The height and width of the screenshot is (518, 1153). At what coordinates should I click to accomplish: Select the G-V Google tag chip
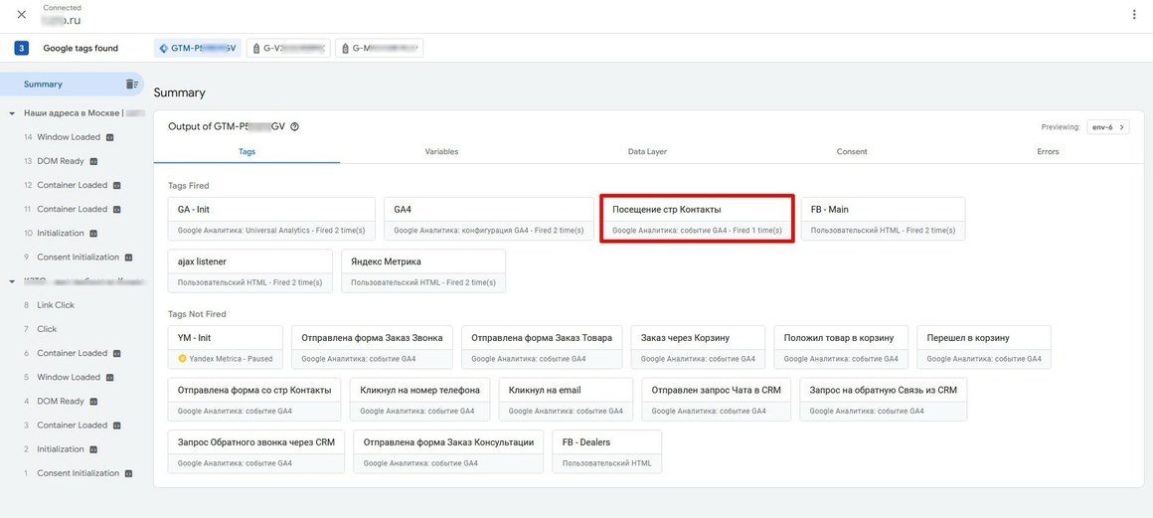pos(288,49)
